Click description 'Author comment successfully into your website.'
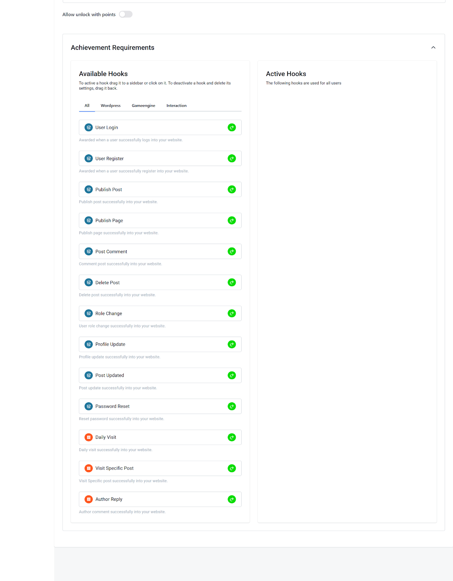The image size is (453, 581). tap(122, 512)
